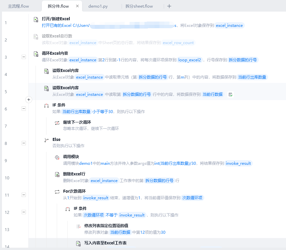286x250 pixels.
Task: Click the 继续下一次循环 step icon
Action: 57,123
